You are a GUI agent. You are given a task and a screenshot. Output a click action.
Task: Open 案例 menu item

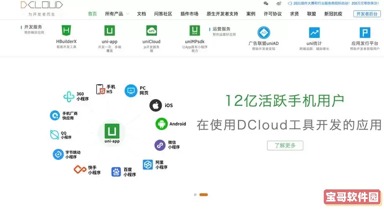coord(251,14)
